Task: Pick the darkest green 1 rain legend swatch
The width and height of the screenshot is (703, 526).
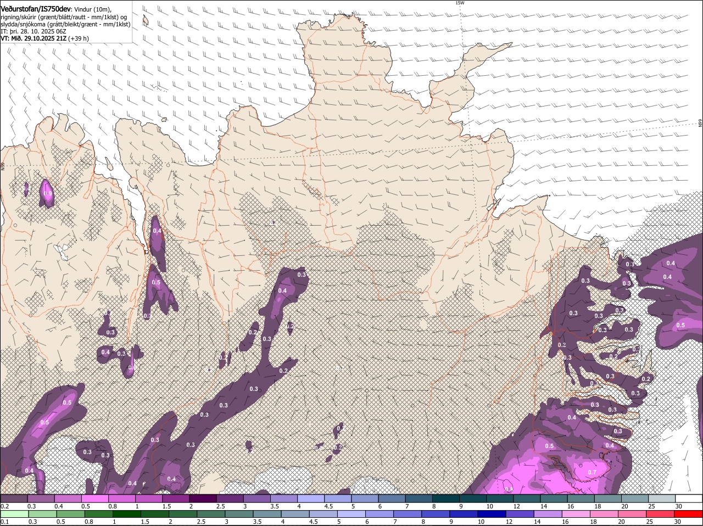Action: point(126,514)
